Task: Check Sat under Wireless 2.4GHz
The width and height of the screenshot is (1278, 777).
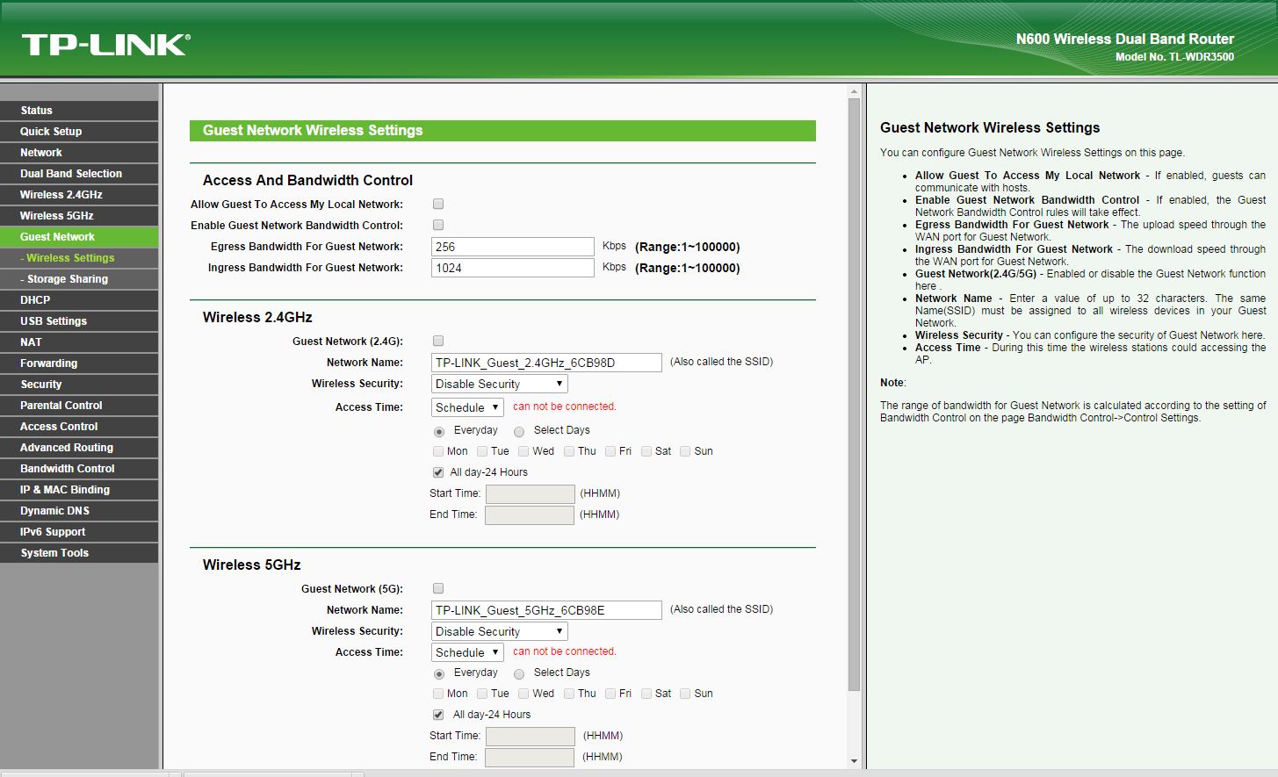Action: point(646,451)
